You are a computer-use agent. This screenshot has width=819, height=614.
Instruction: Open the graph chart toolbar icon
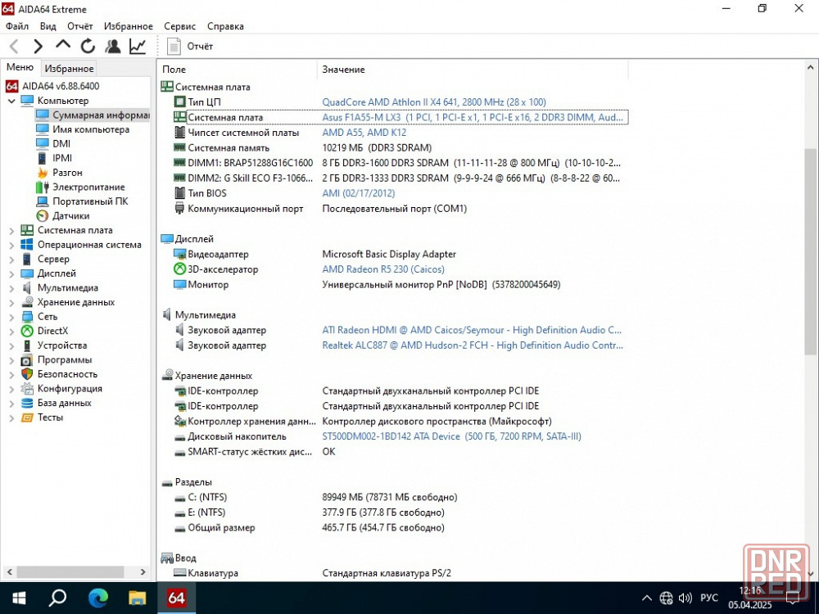[x=138, y=47]
